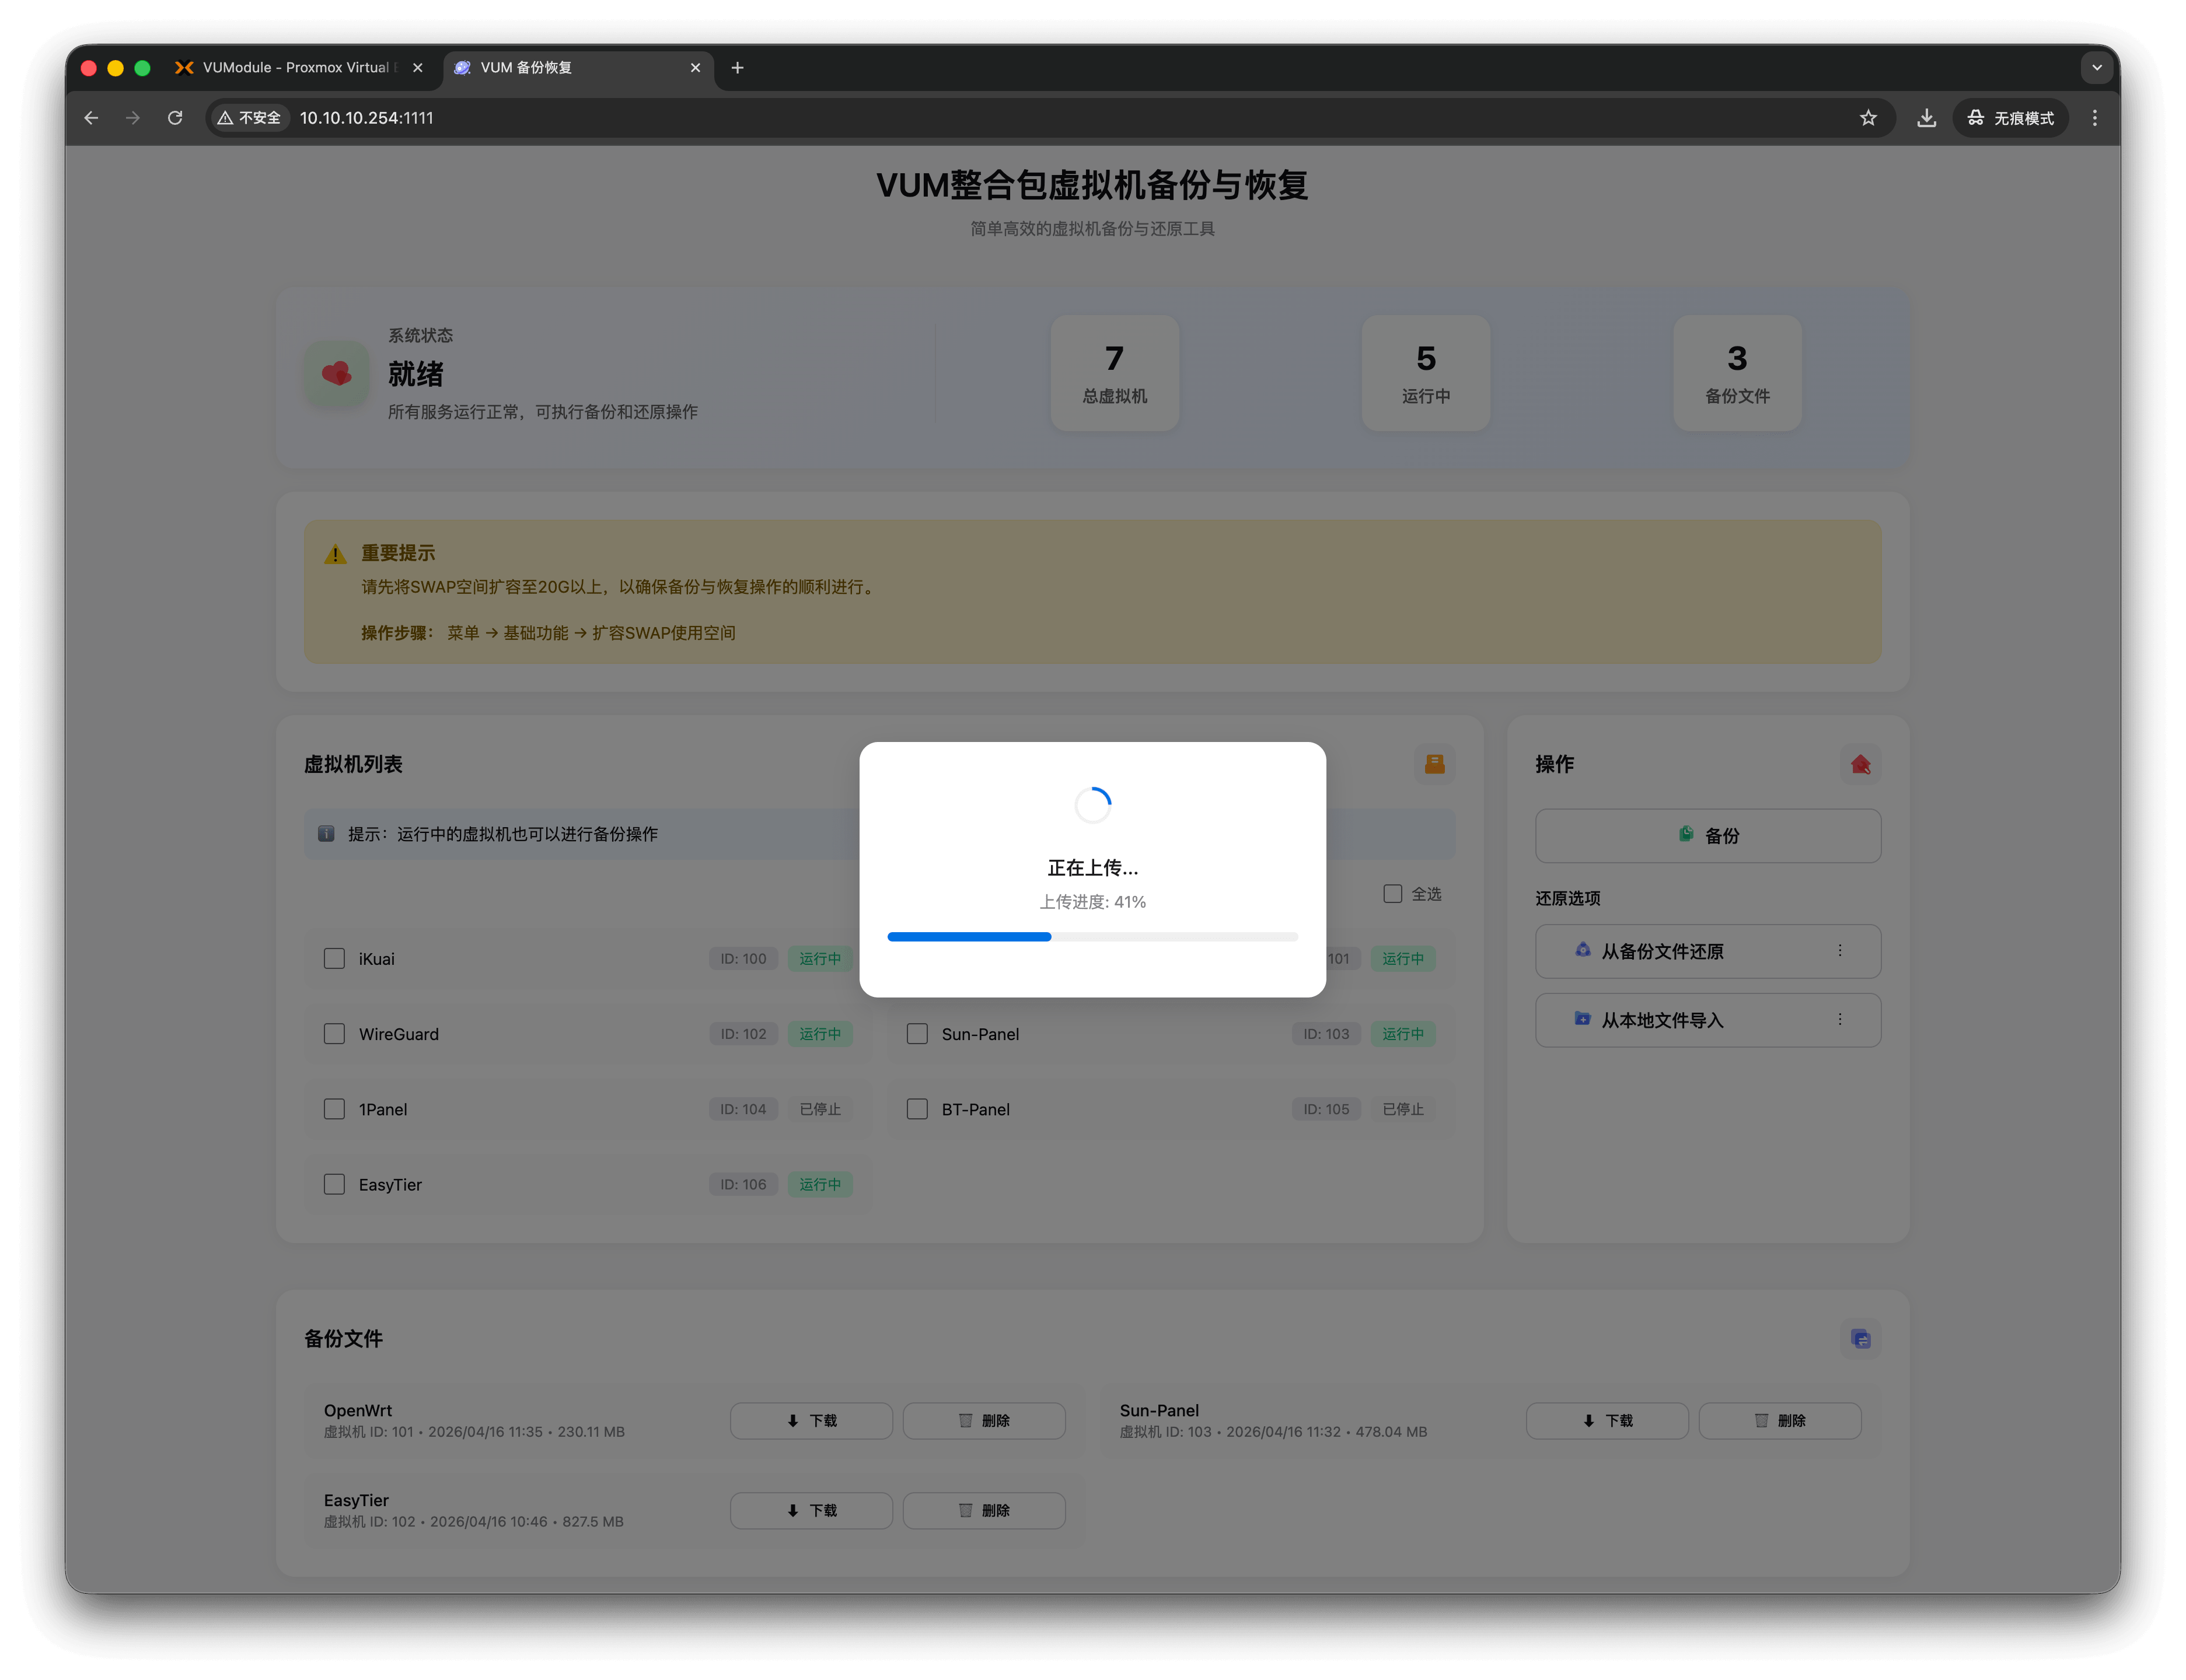Check the iKuai virtual machine checkbox
The image size is (2186, 1680).
pos(334,958)
